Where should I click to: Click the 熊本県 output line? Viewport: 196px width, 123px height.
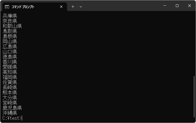click(10, 93)
